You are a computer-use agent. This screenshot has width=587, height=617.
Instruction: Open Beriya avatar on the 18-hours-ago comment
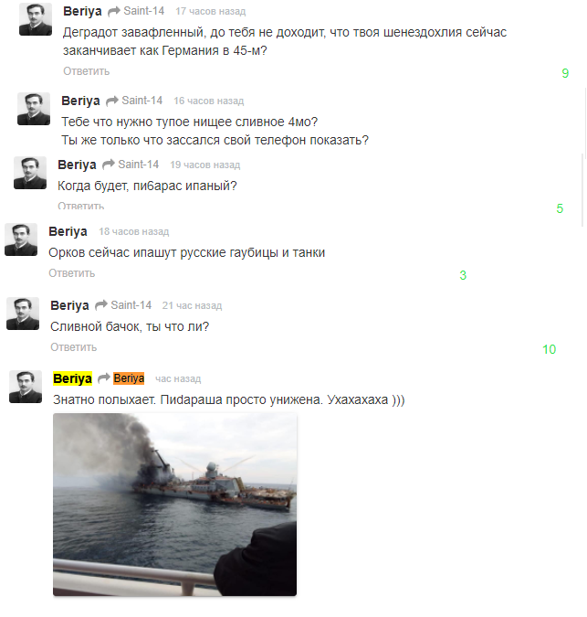(x=21, y=239)
